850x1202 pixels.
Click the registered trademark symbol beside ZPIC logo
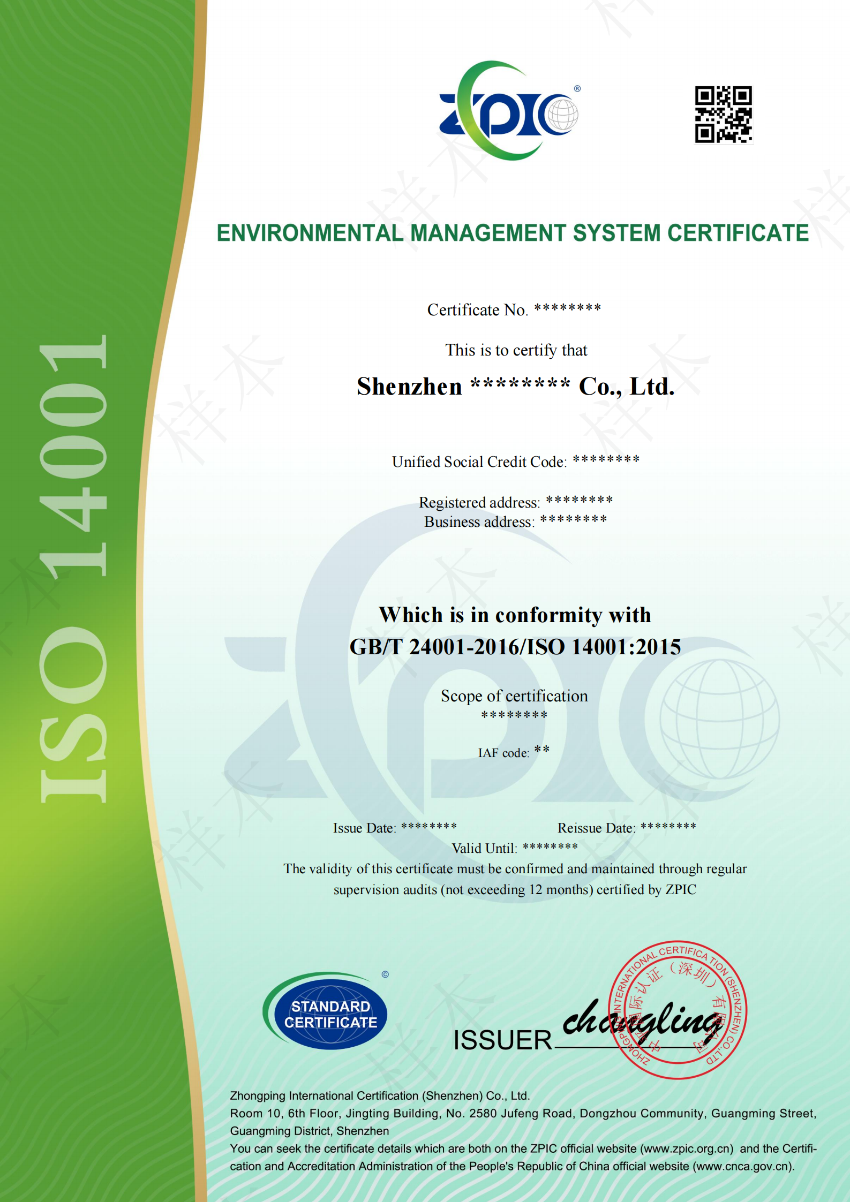coord(577,88)
